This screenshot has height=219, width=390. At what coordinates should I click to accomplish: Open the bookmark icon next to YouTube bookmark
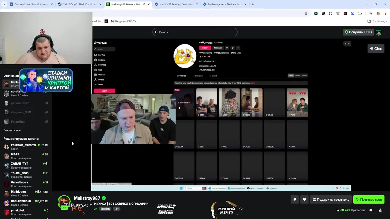coord(106,21)
